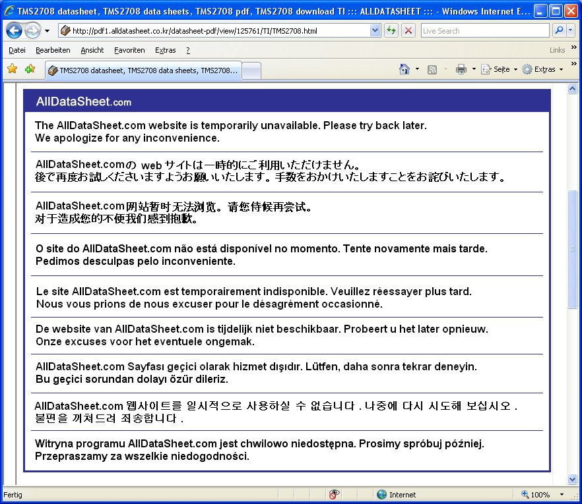Click the popup blocker status icon
The width and height of the screenshot is (582, 504).
point(334,494)
